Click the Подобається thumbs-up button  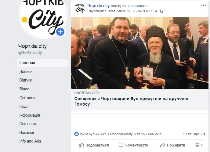94,145
